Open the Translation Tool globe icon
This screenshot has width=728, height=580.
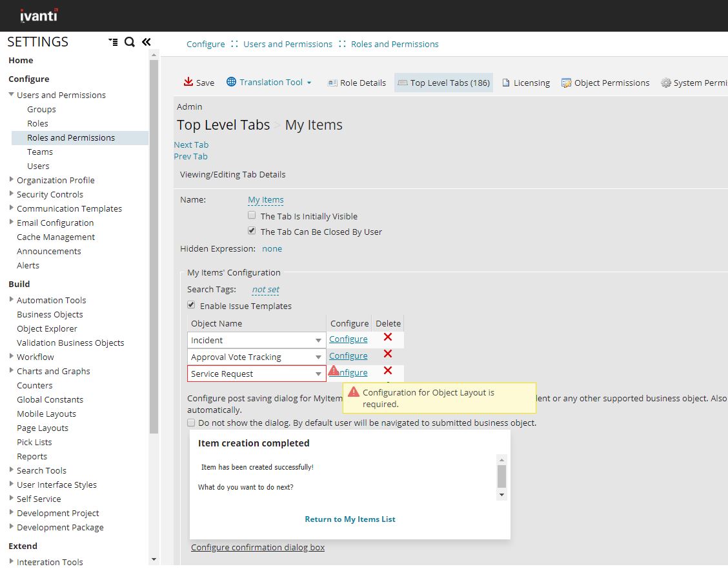pyautogui.click(x=231, y=82)
